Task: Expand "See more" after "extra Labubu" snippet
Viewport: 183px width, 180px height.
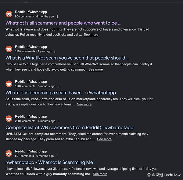Action: tap(104, 139)
